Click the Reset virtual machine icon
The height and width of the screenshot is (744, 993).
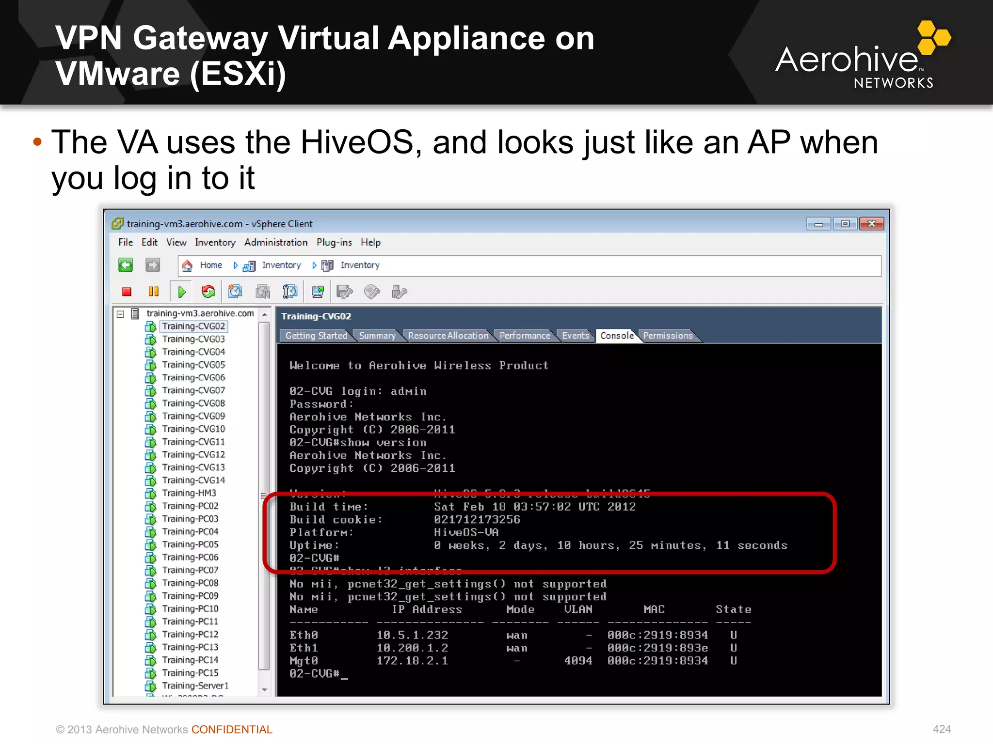click(x=208, y=292)
